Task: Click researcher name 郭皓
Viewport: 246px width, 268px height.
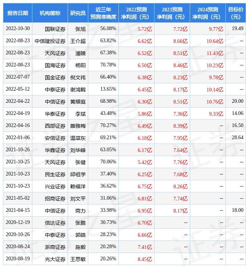Action: (81, 235)
